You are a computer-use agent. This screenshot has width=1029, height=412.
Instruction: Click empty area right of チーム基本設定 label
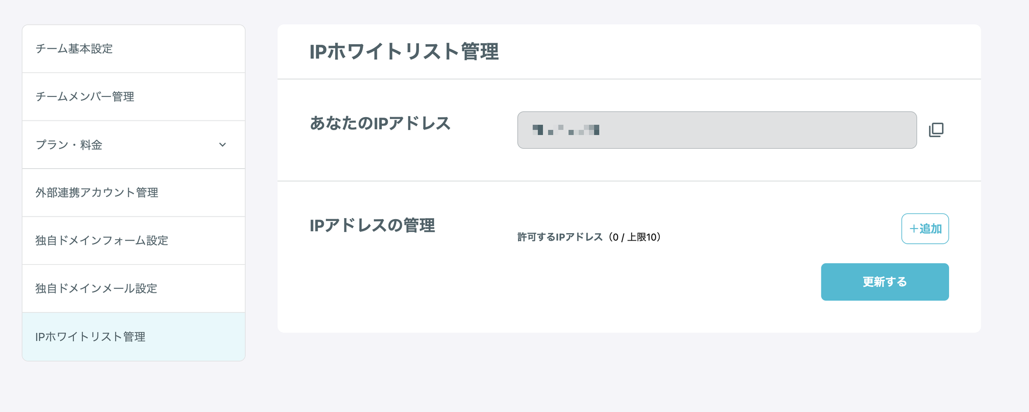pos(181,49)
